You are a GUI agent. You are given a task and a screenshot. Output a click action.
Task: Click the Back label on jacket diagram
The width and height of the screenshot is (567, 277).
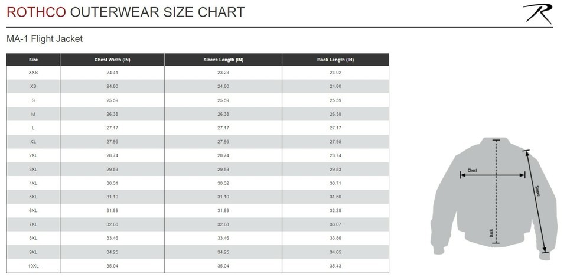(491, 233)
